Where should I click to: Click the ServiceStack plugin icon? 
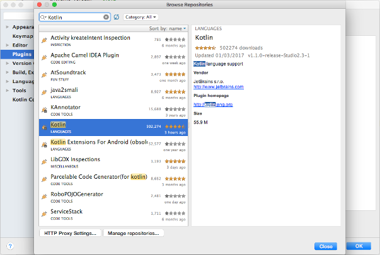[x=44, y=214]
